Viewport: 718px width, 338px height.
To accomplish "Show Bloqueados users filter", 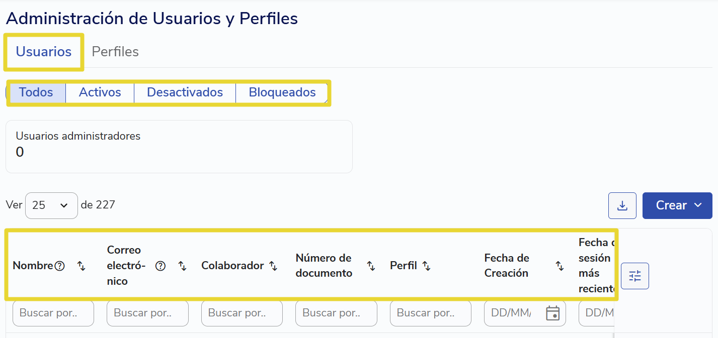I will [x=282, y=92].
